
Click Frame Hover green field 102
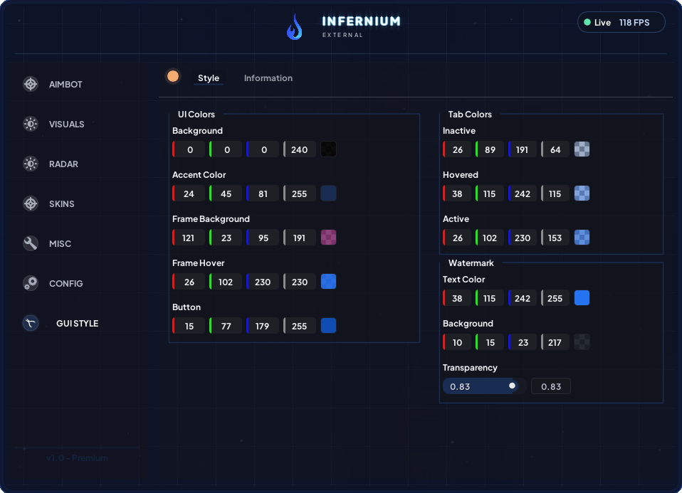point(225,282)
